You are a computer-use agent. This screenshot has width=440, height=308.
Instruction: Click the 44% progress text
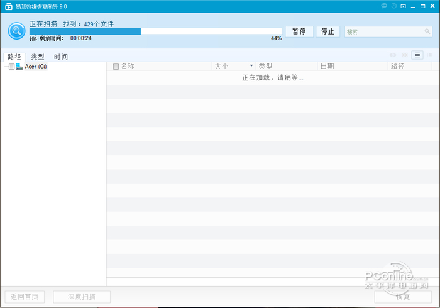(x=277, y=38)
